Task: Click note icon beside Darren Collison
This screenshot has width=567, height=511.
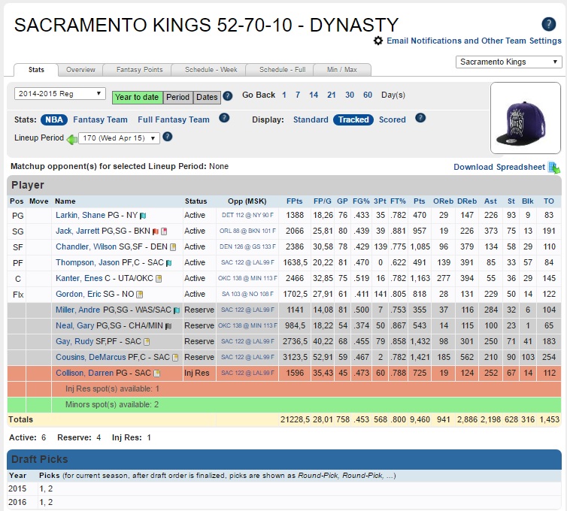Action: pos(157,373)
